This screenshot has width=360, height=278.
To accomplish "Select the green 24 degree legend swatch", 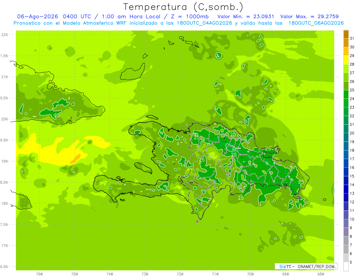I will click(x=346, y=94).
